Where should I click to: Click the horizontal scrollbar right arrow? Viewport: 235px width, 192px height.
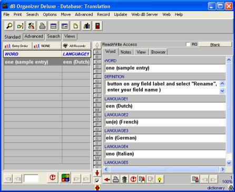pos(222,169)
